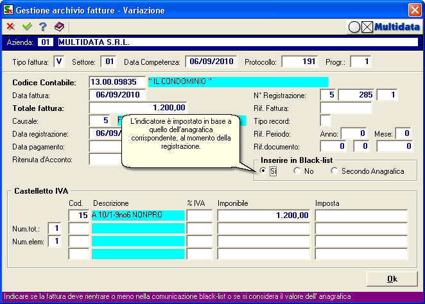This screenshot has height=304, width=425.
Task: Open the purple manual book icon
Action: coord(59,26)
